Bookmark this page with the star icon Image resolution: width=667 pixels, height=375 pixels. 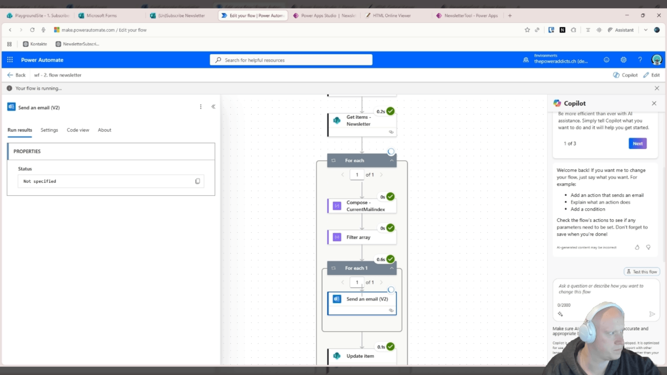tap(527, 30)
